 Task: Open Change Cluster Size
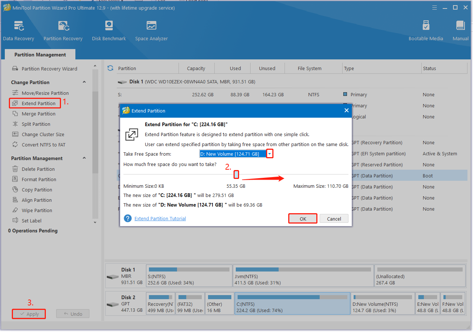tap(38, 134)
